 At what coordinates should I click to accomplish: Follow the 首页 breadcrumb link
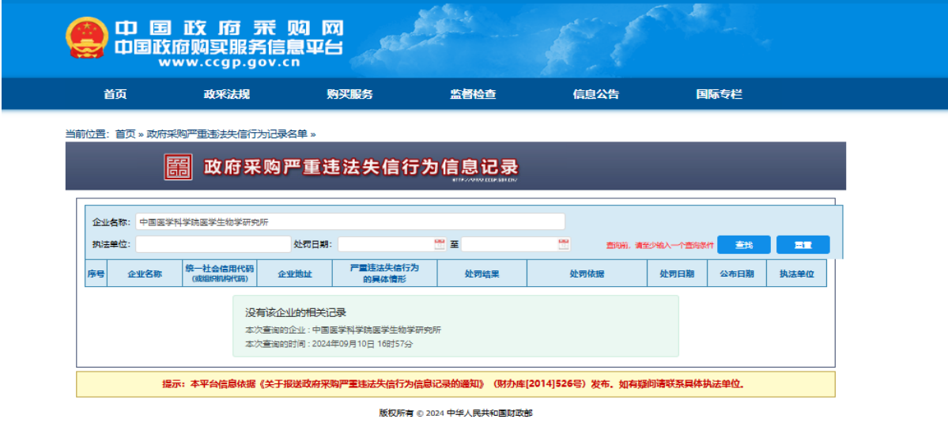pyautogui.click(x=126, y=134)
